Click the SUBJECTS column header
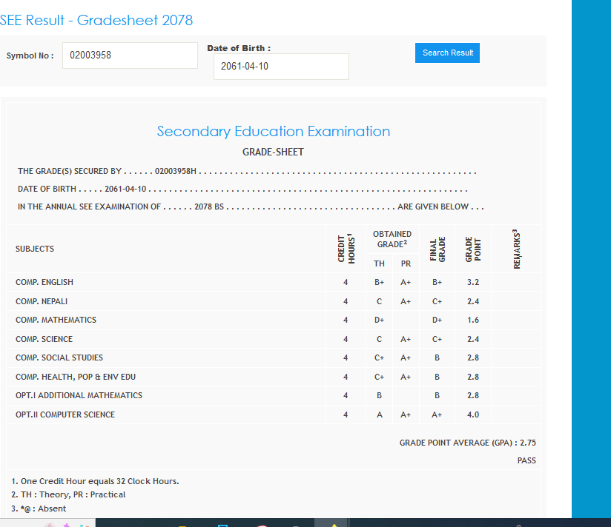Image resolution: width=611 pixels, height=527 pixels. tap(35, 249)
